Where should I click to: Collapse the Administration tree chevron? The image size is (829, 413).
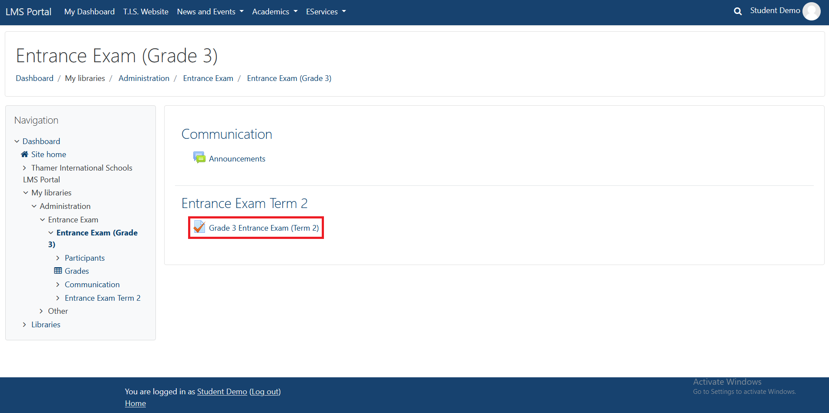pos(34,206)
